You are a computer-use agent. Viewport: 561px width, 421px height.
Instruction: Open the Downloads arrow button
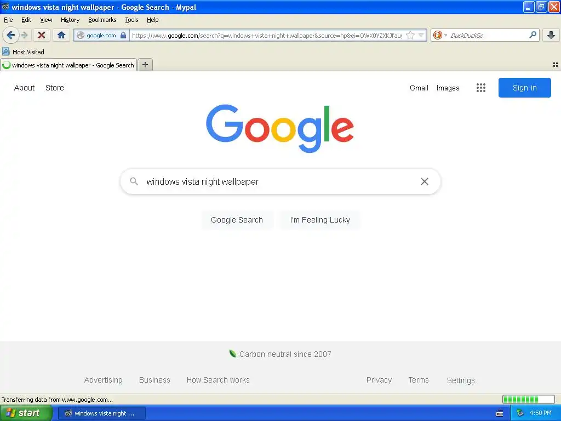(551, 35)
